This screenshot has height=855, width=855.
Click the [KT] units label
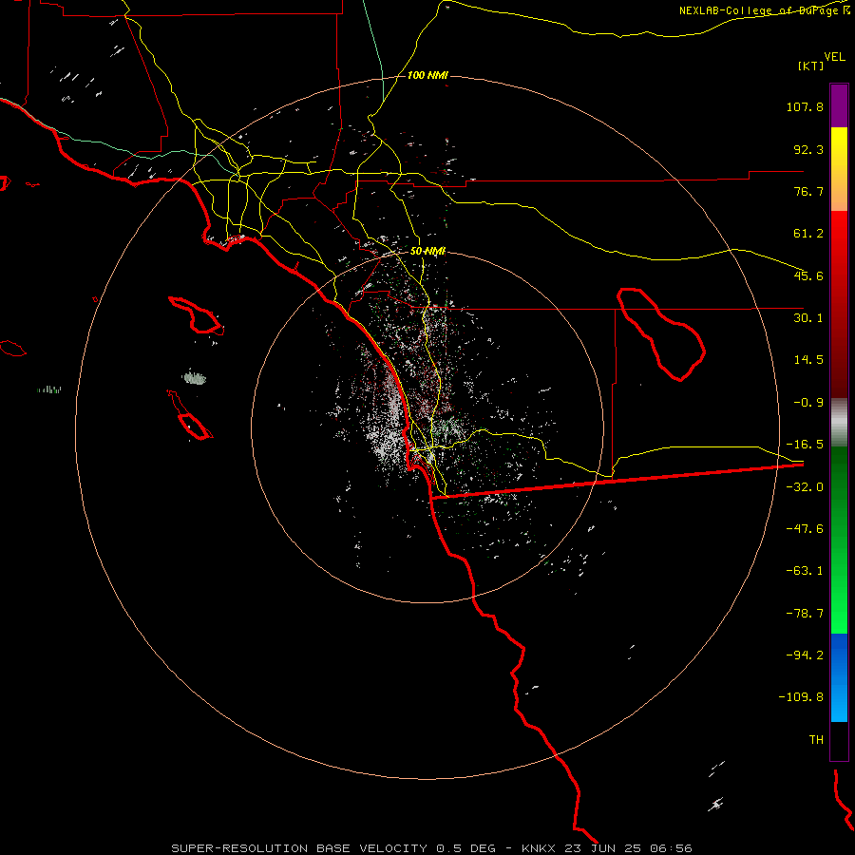(x=811, y=66)
